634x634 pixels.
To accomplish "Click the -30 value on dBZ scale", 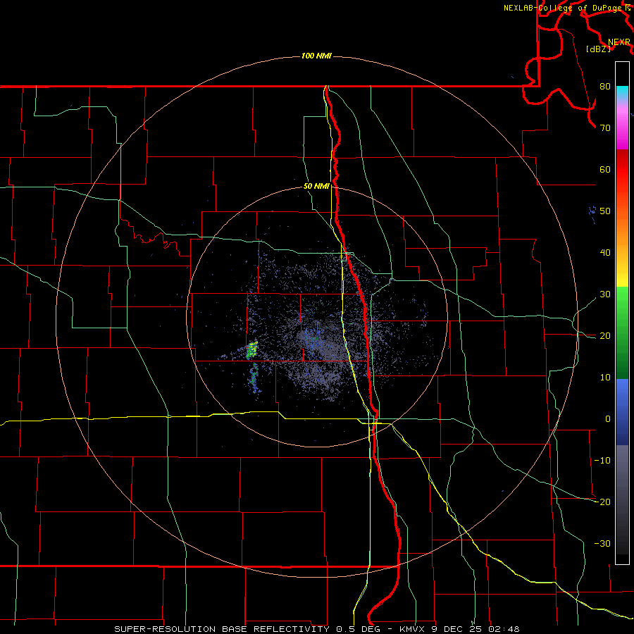I will click(602, 543).
